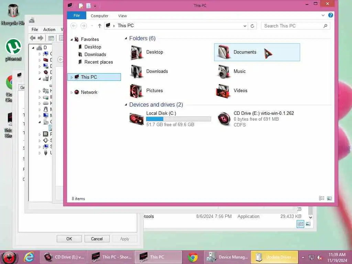Click the Back navigation arrow in This PC

74,26
